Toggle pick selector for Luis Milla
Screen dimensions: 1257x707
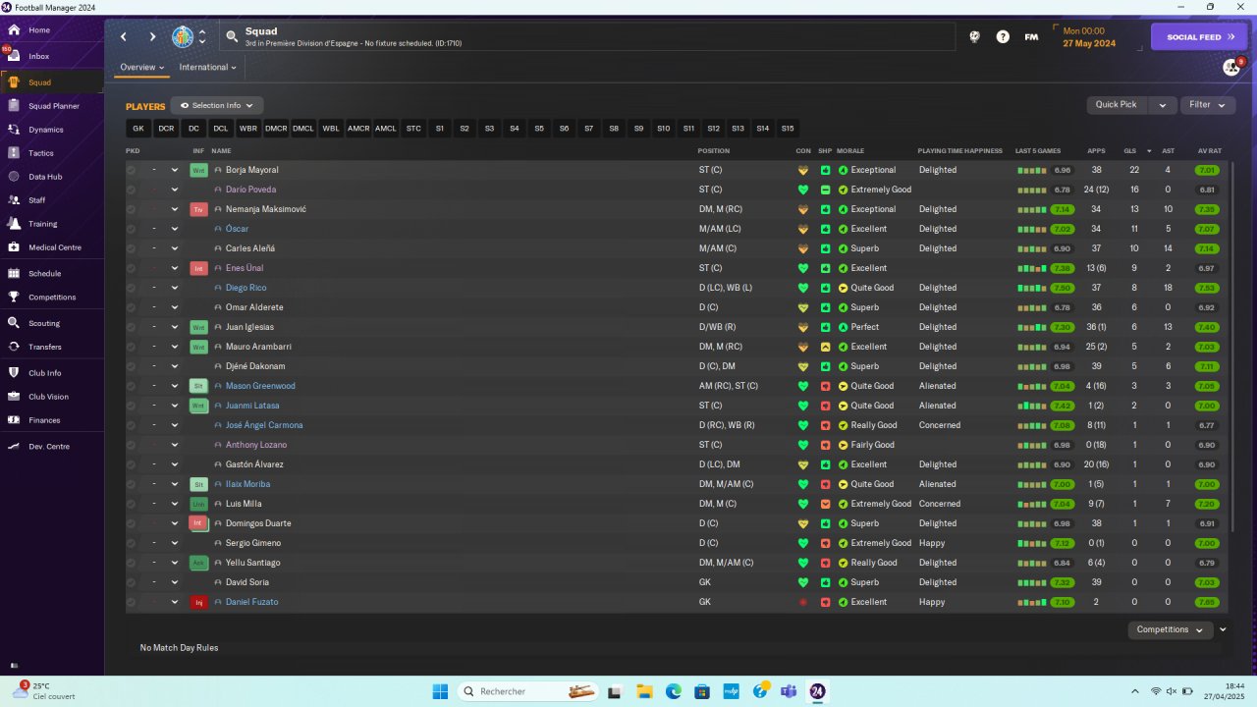(x=131, y=504)
